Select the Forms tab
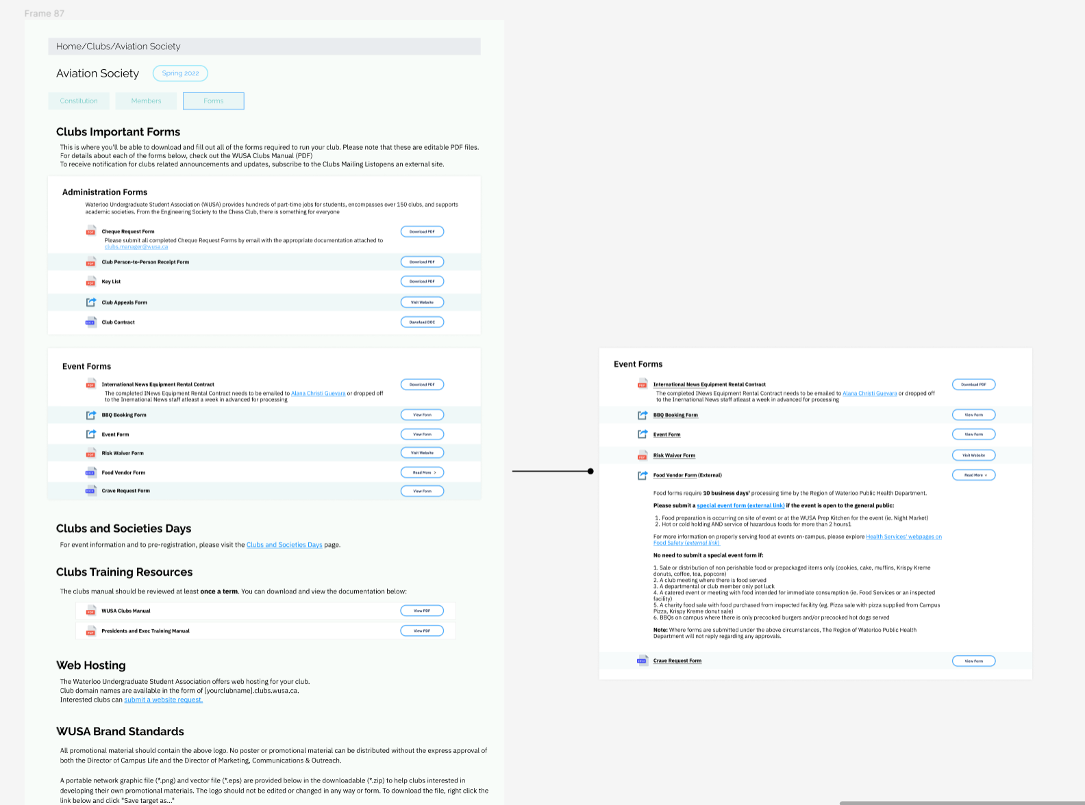The image size is (1085, 805). (214, 101)
